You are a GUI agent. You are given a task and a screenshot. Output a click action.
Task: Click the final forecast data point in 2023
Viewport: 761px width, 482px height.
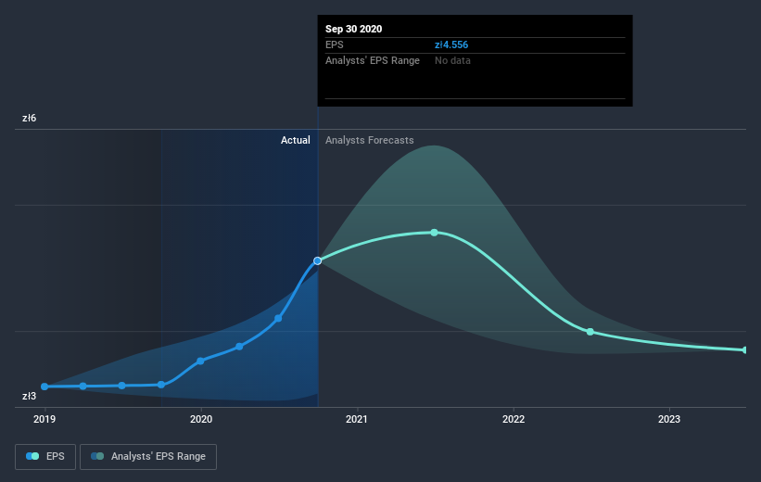[745, 349]
